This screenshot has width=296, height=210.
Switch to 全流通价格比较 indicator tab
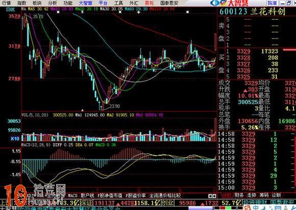[x=165, y=196]
